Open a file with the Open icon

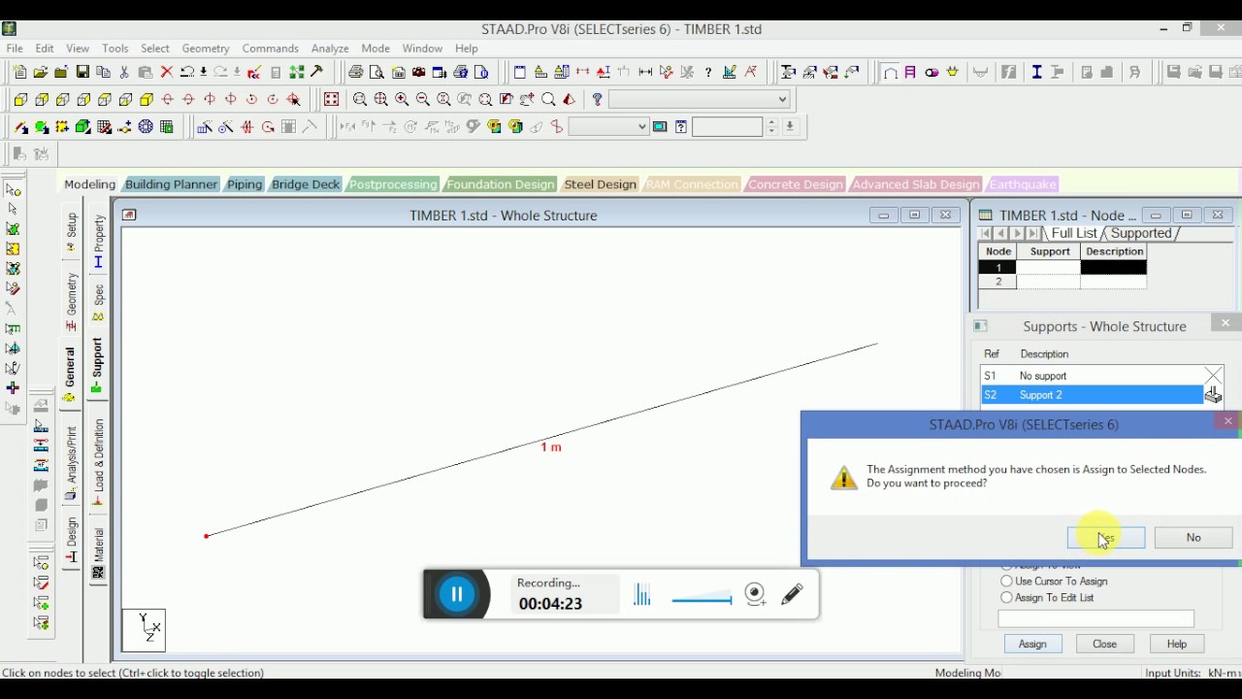(40, 72)
